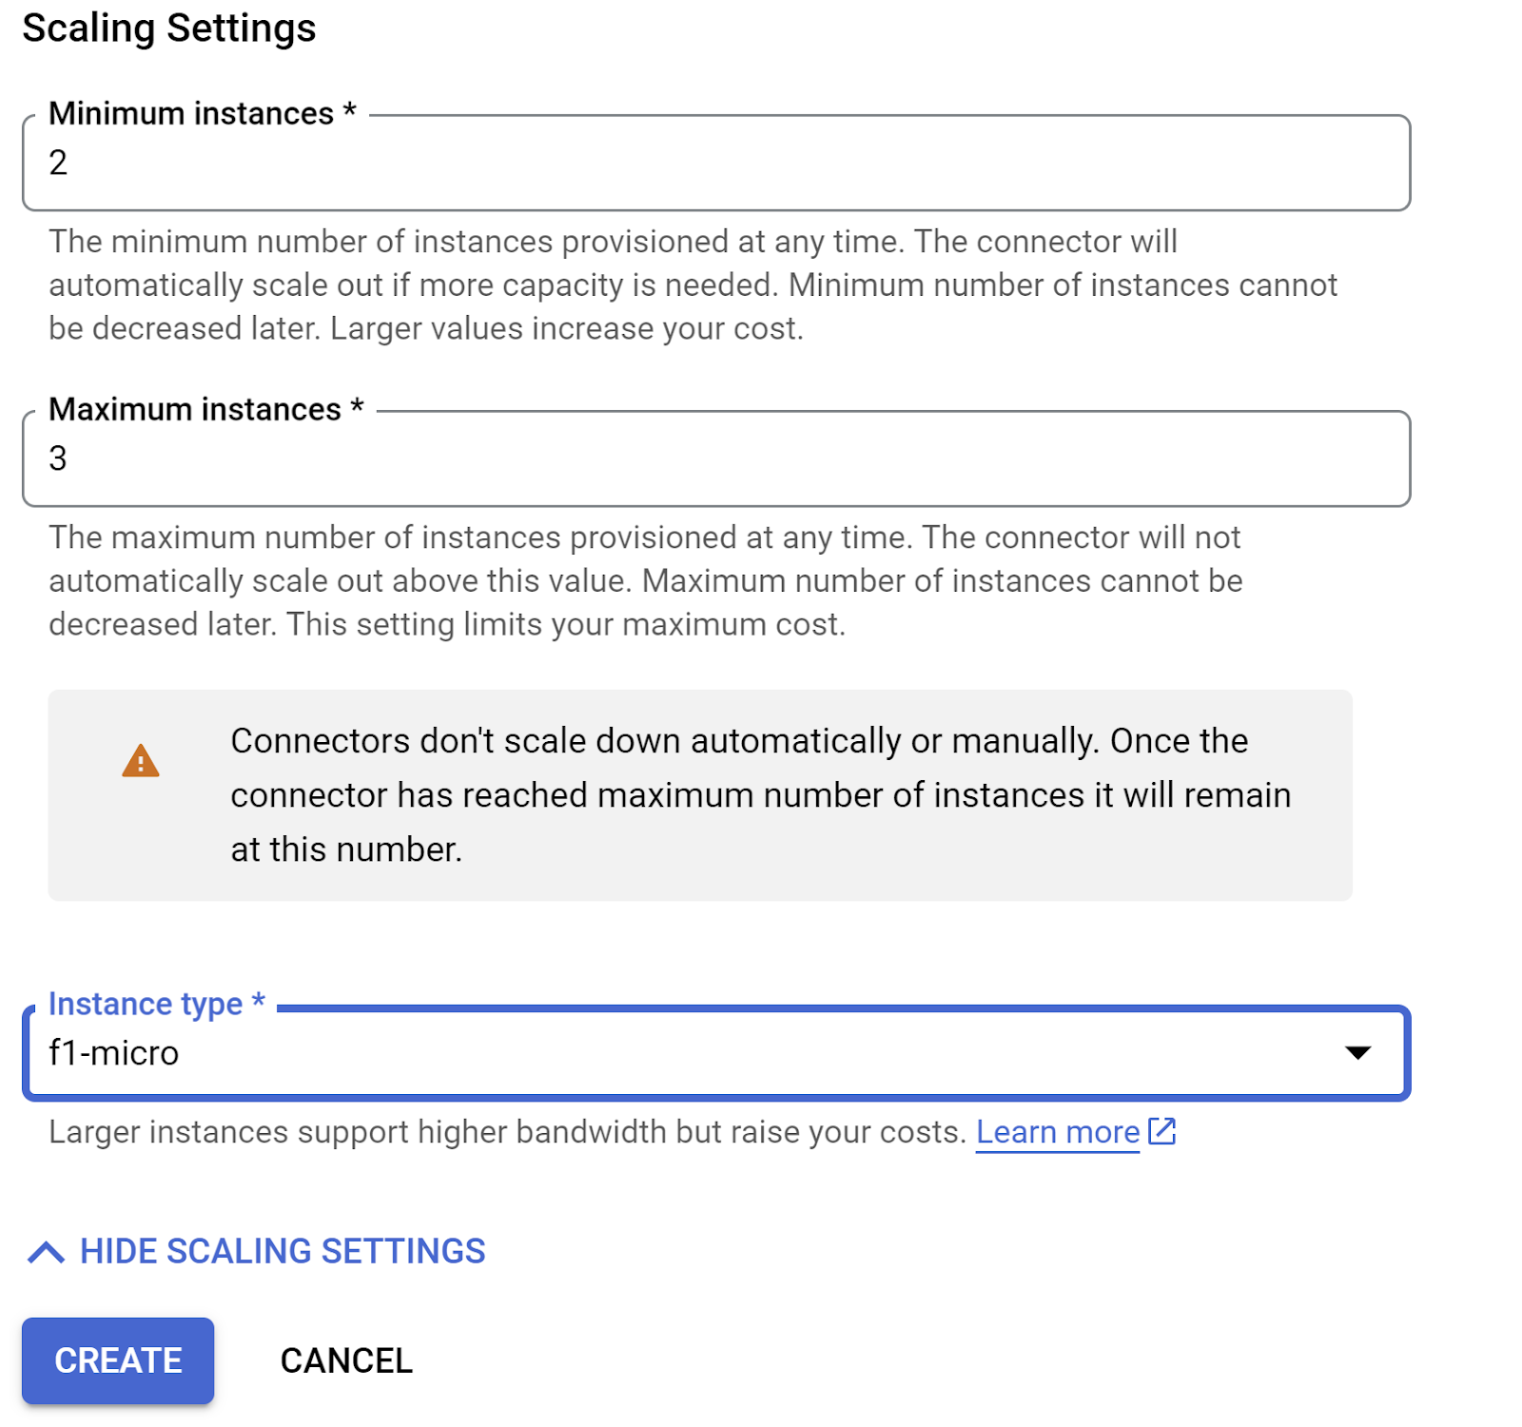Open the Learn more link
This screenshot has height=1427, width=1522.
point(1058,1132)
